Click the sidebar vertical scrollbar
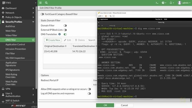This screenshot has width=192, height=108. [x=36, y=48]
